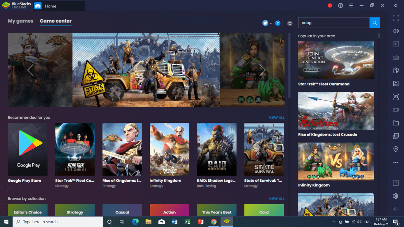Click the refresh icon next to the search box

290,23
